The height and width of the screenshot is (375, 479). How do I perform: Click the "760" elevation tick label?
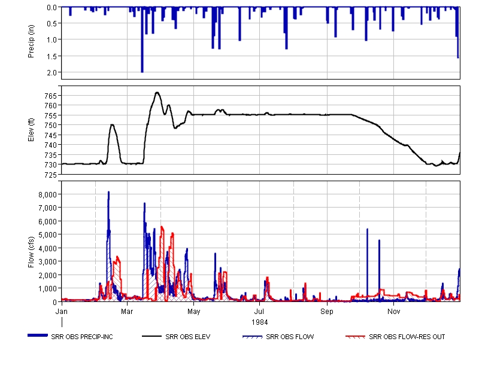(51, 106)
